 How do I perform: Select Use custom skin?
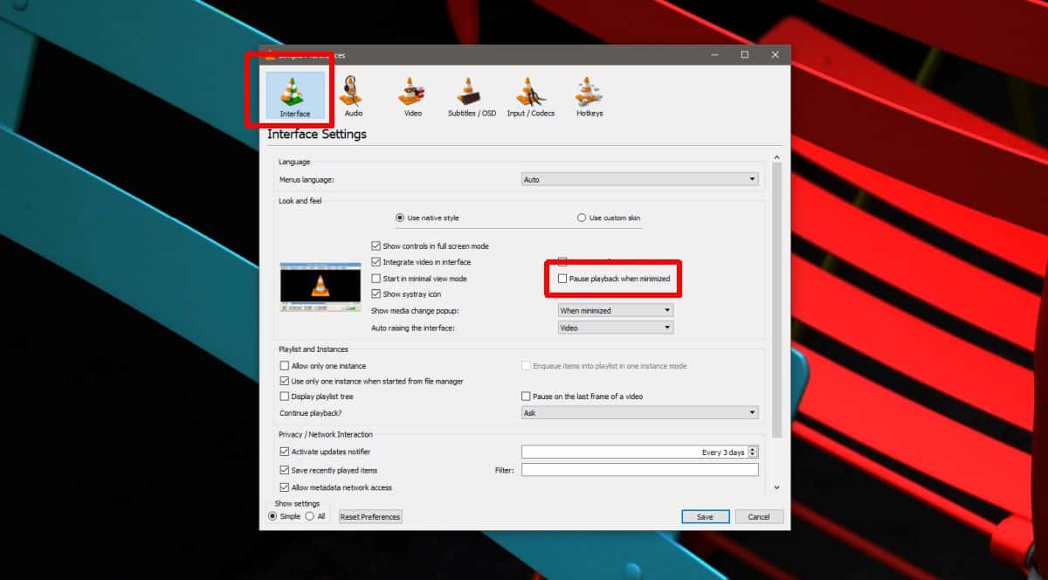click(609, 217)
